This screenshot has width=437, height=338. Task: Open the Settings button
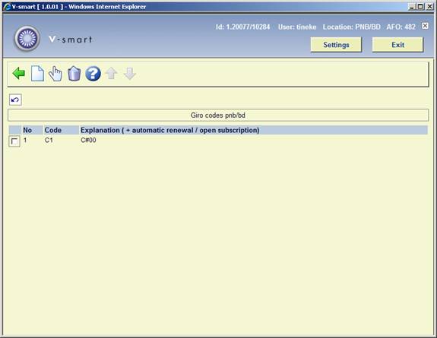[x=336, y=45]
